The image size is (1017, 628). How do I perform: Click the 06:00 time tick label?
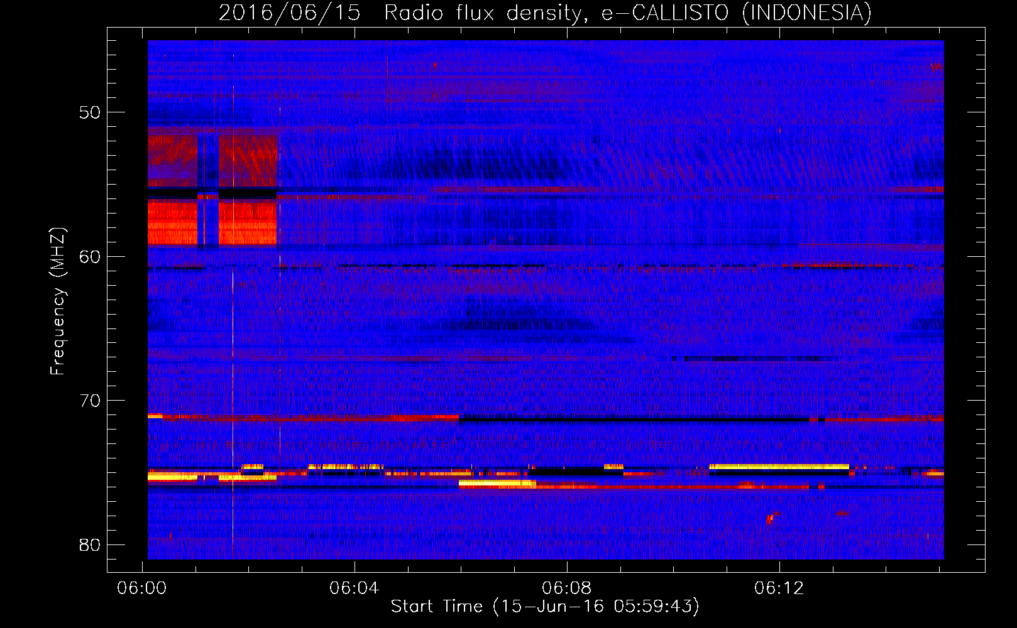(142, 588)
